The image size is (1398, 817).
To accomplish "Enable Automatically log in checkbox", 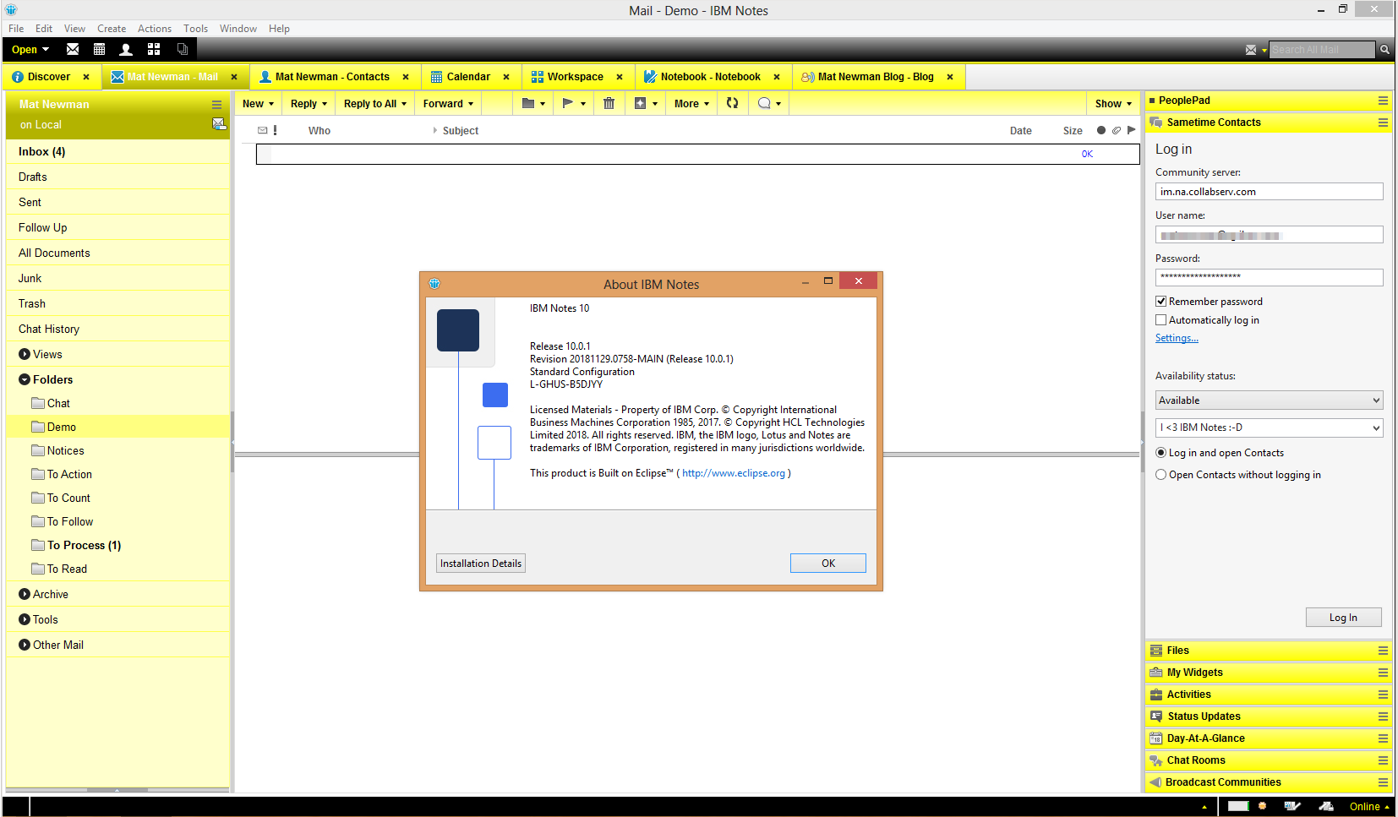I will tap(1160, 320).
